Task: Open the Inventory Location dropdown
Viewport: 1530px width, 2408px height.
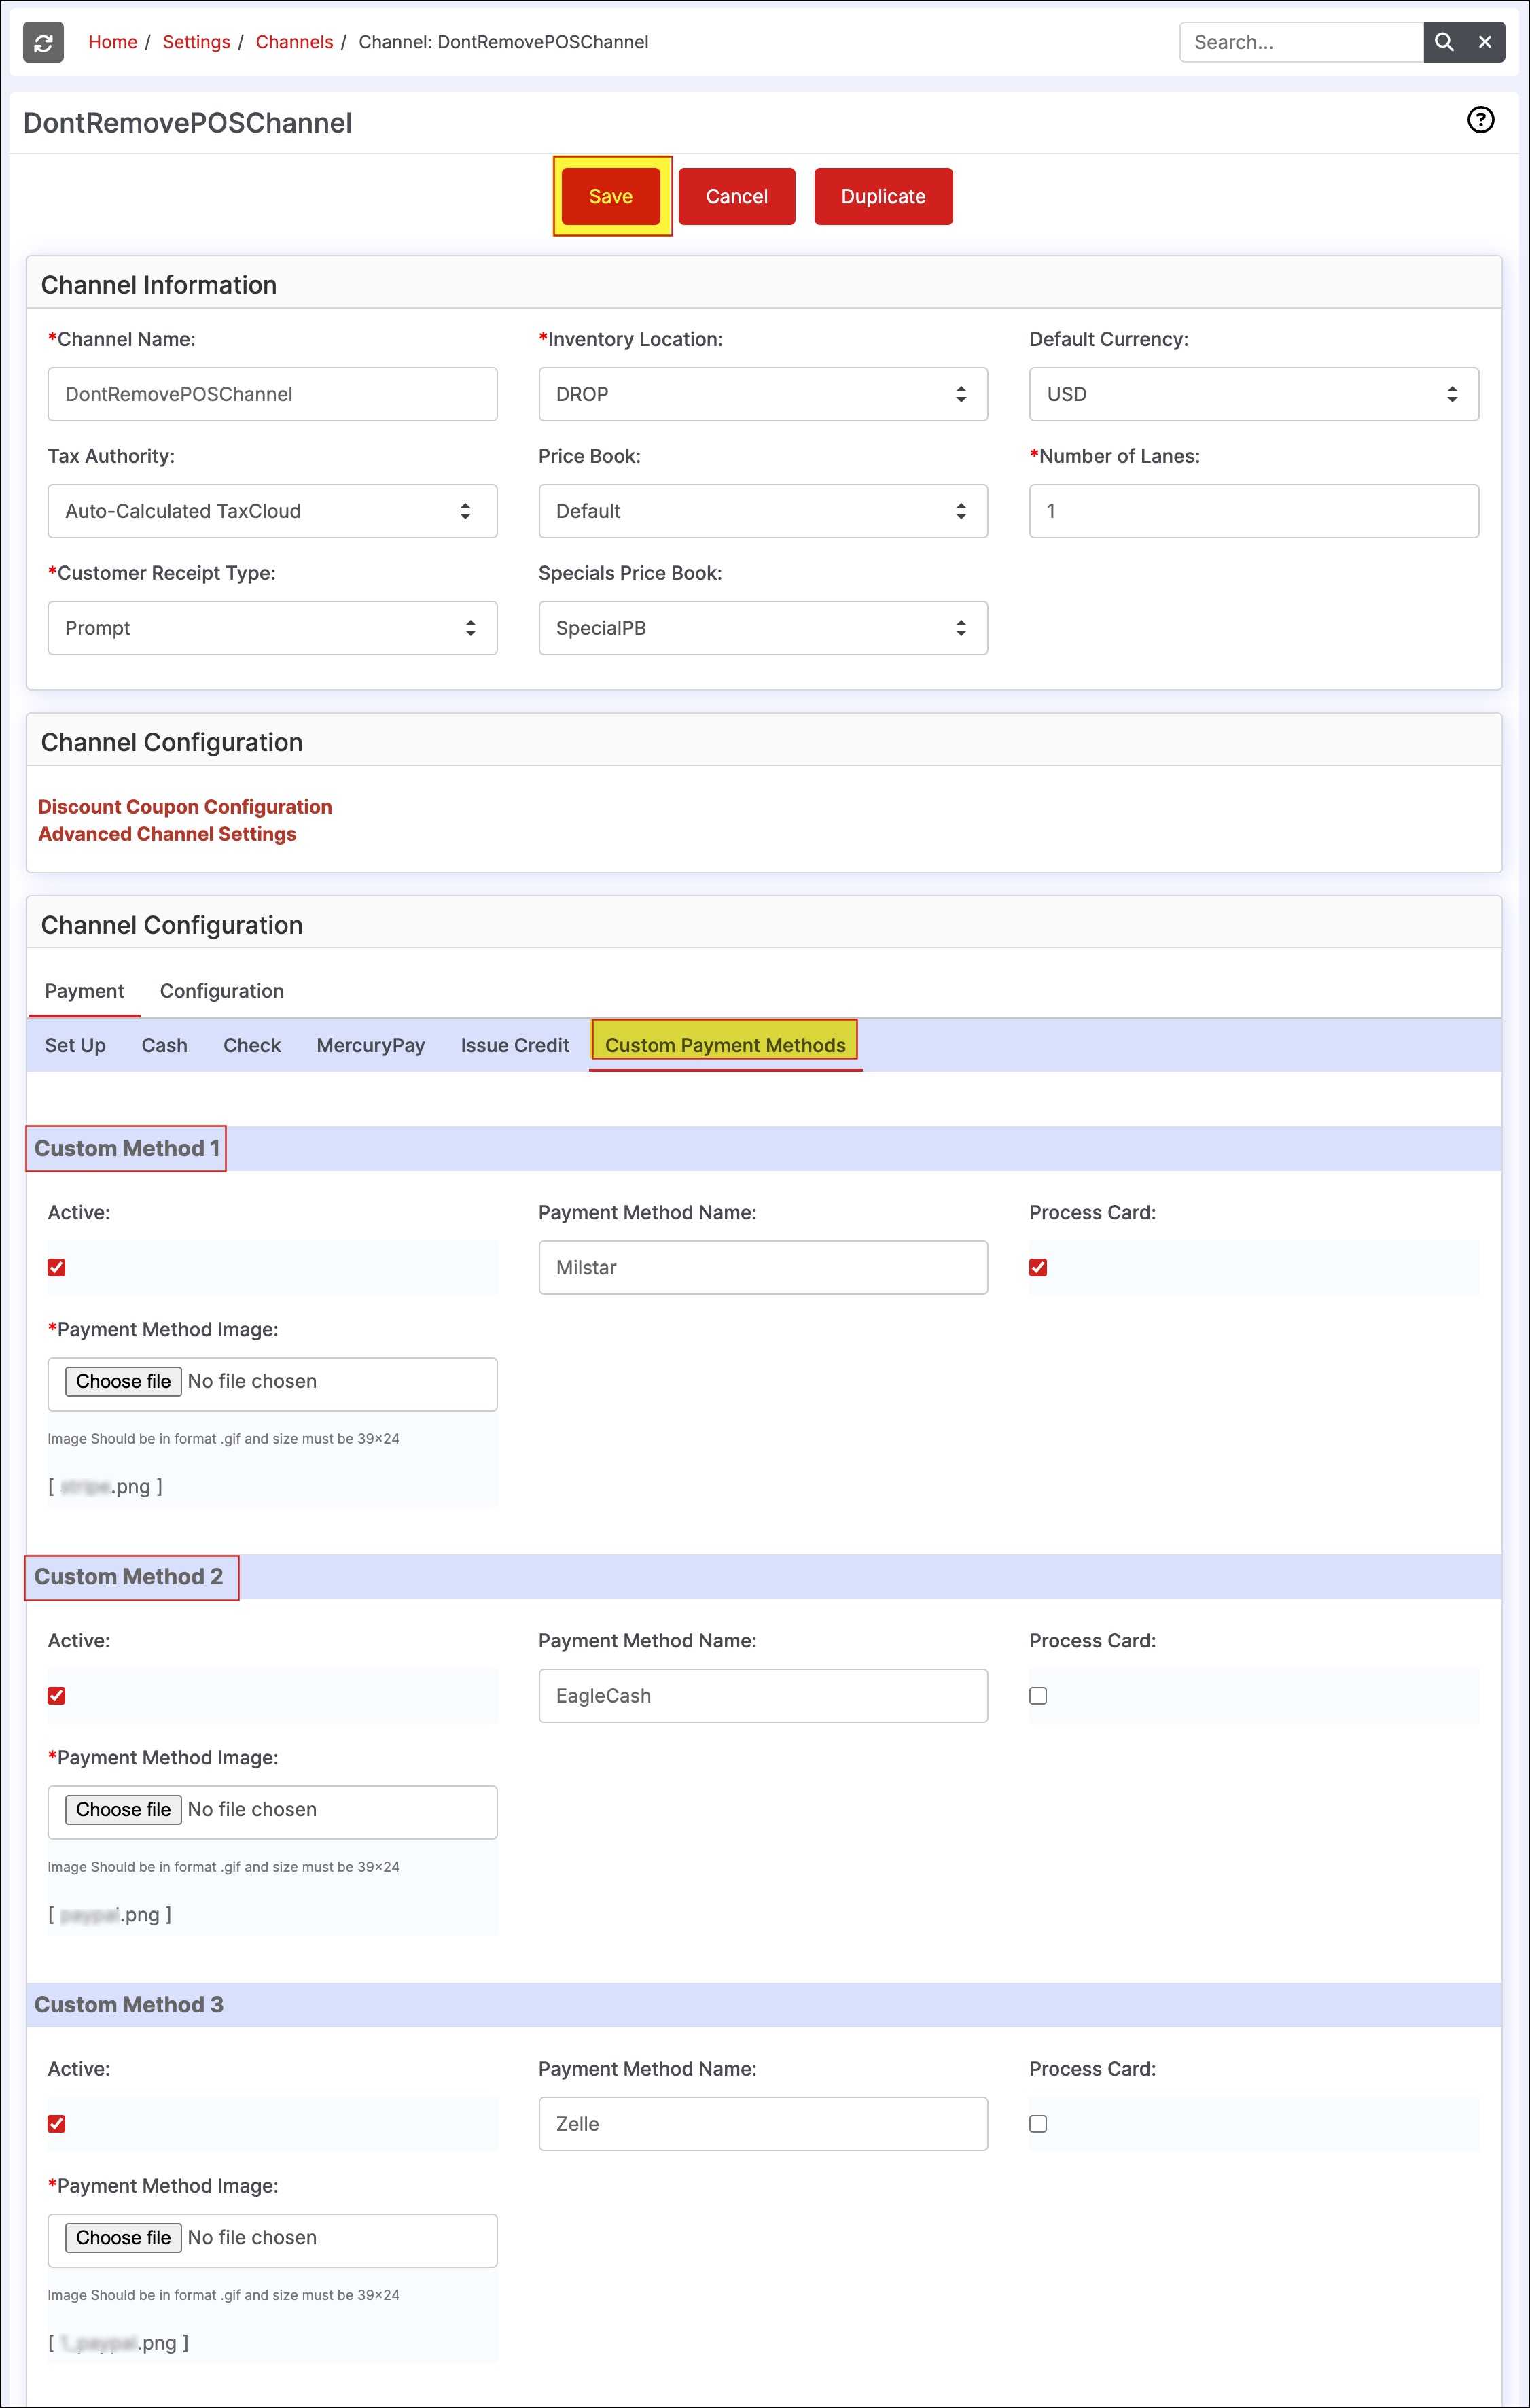Action: (762, 394)
